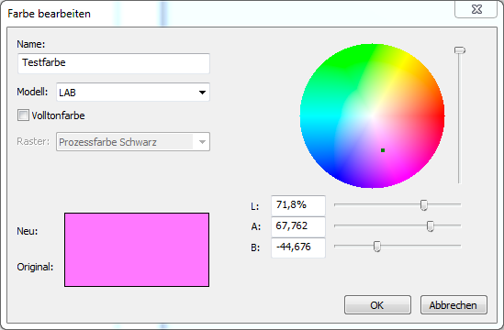Pick the red area of the color wheel
The height and width of the screenshot is (330, 504).
436,116
